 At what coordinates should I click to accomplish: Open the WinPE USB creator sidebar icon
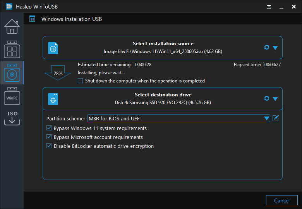(x=12, y=96)
